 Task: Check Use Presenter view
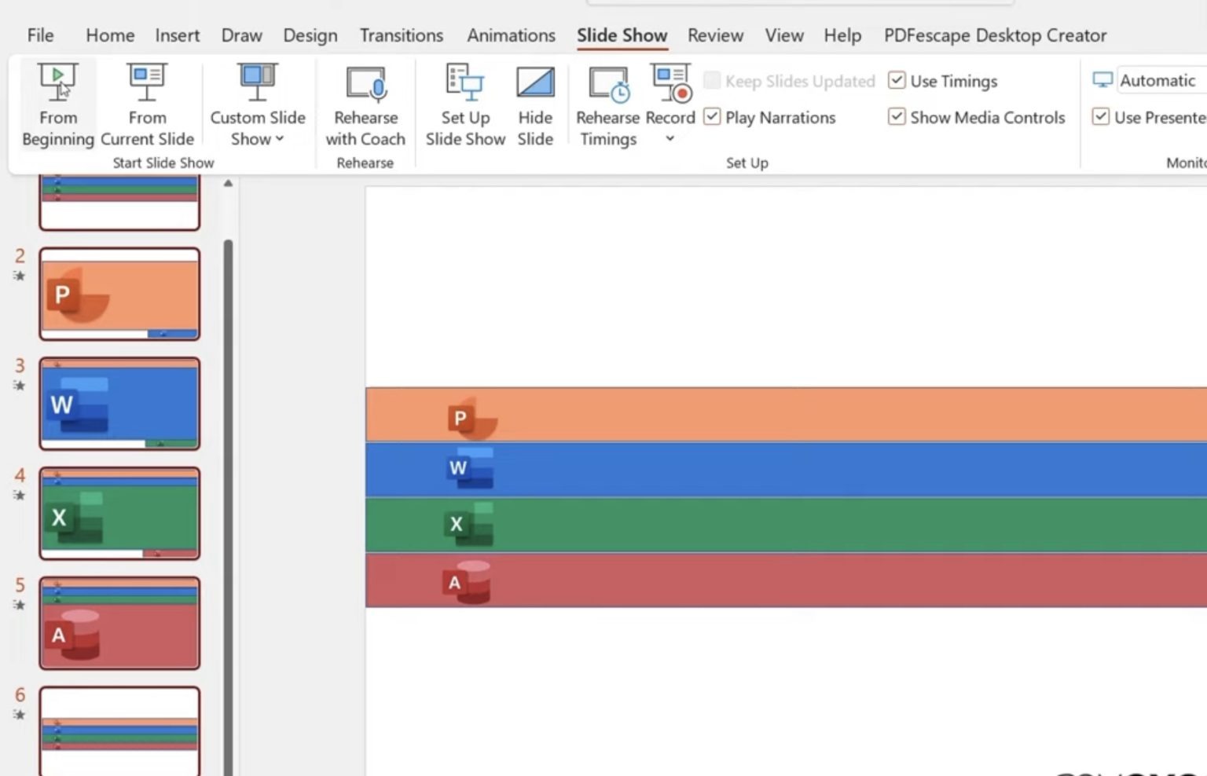click(1100, 116)
